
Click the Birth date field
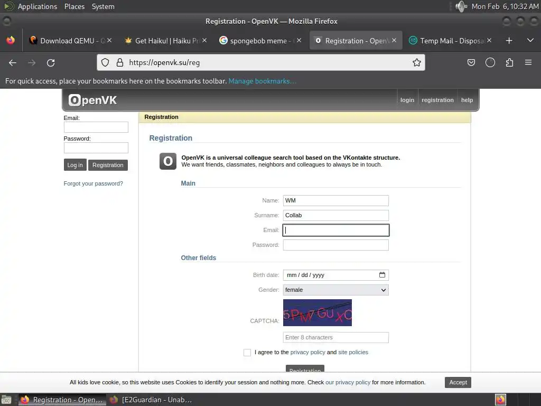[x=335, y=275]
